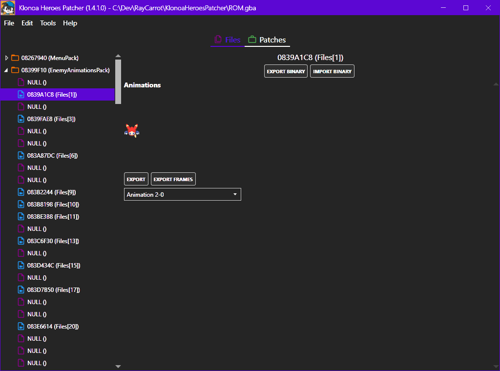
Task: Click the file tree scrollbar thumb
Action: click(118, 82)
